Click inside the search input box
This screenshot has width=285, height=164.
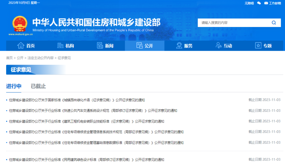tap(232, 23)
